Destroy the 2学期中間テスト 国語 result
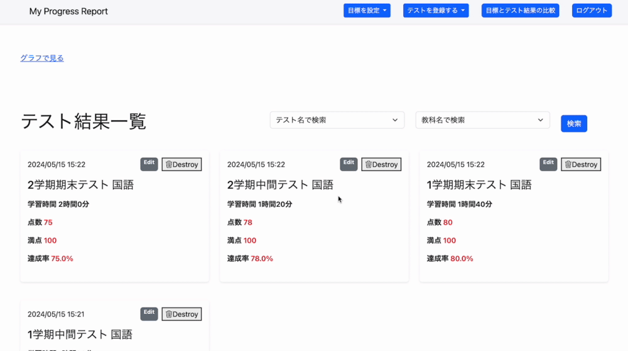 [x=381, y=164]
